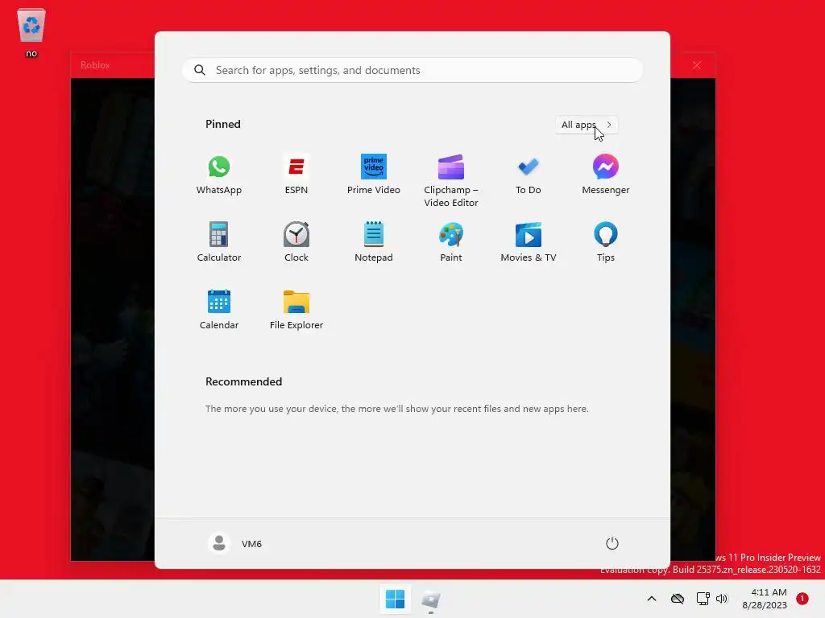Click the Roblox window title text
The width and height of the screenshot is (825, 618).
(x=95, y=65)
